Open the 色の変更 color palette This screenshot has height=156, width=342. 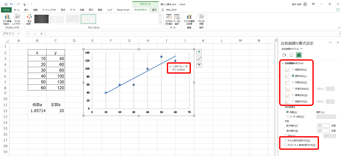[x=29, y=20]
